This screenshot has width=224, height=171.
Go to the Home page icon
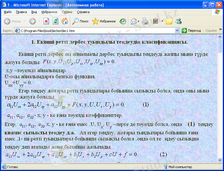[65, 21]
